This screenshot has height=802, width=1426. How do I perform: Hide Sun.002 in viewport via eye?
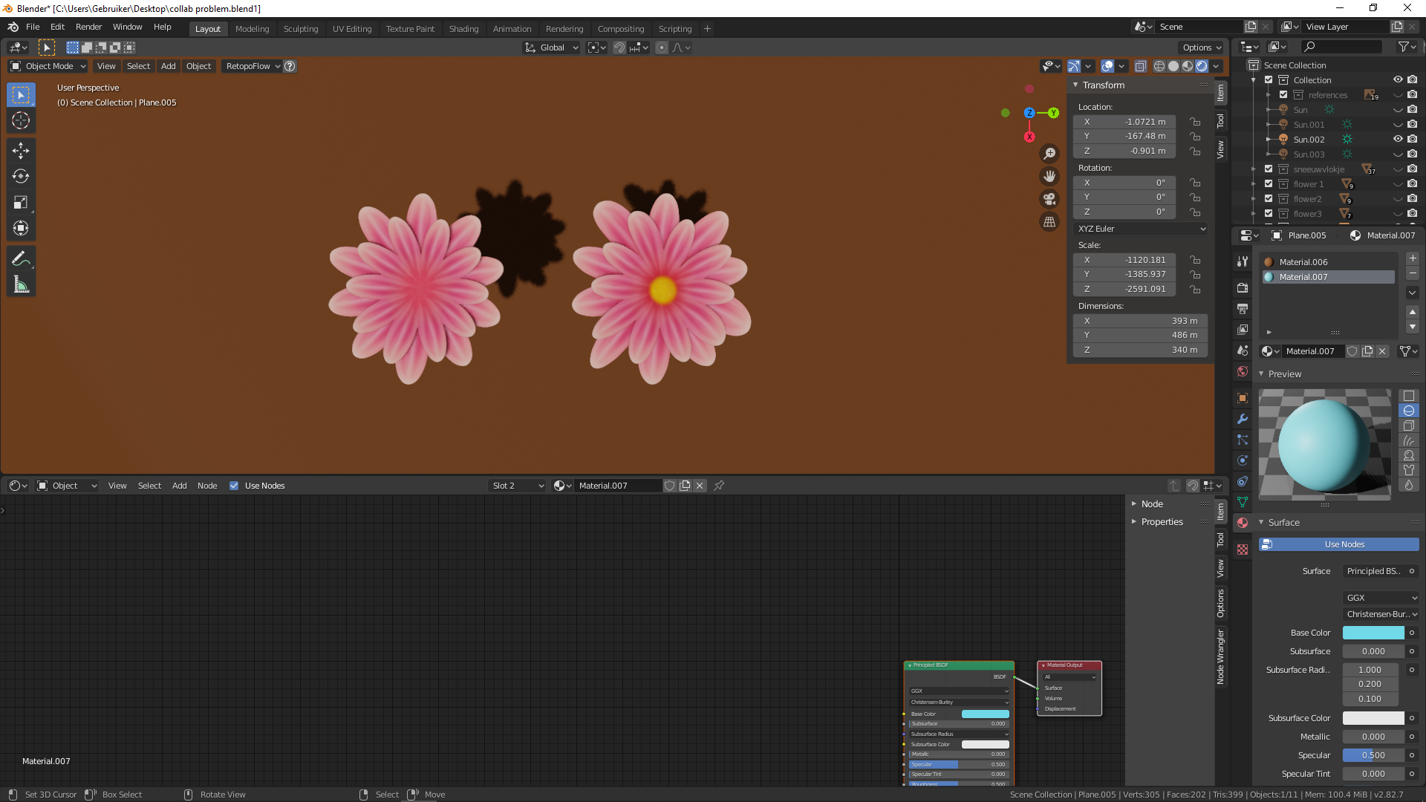tap(1397, 140)
